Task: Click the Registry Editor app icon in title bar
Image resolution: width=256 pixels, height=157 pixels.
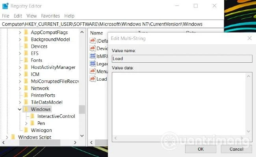Action: pyautogui.click(x=5, y=6)
